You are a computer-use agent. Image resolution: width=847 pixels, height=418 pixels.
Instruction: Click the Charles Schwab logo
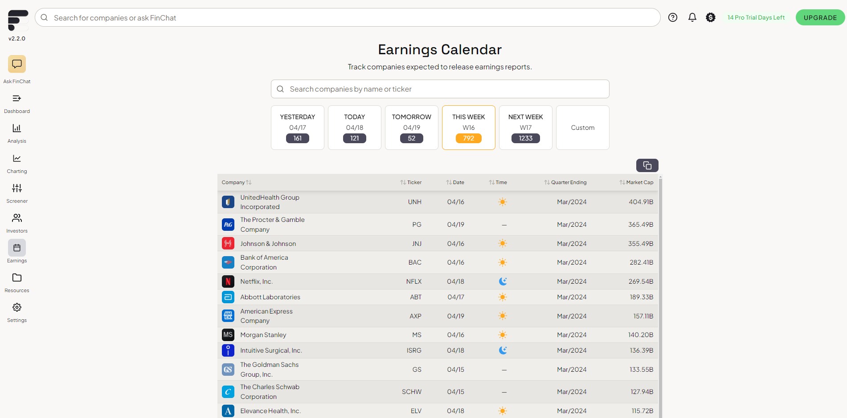pyautogui.click(x=228, y=392)
